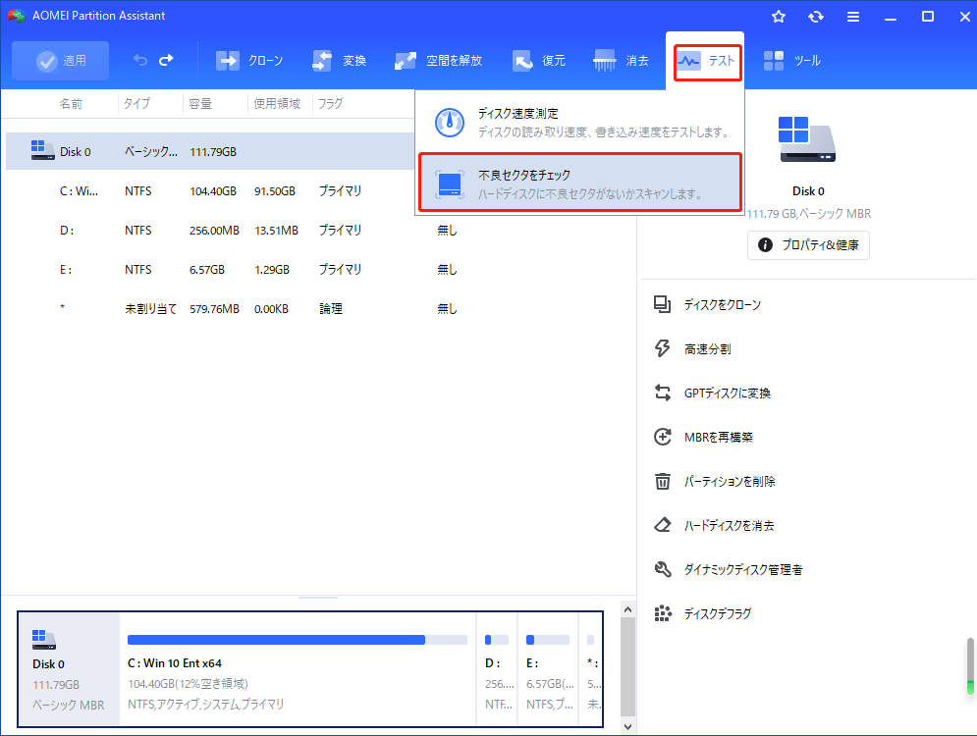The height and width of the screenshot is (736, 977).
Task: Click the disk map scrollbar up arrow
Action: click(628, 609)
